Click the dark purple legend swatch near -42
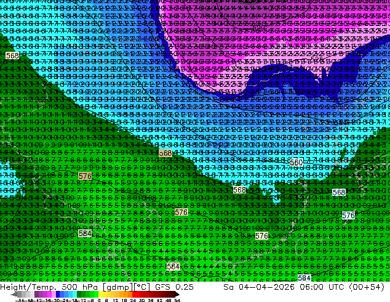 coord(36,294)
